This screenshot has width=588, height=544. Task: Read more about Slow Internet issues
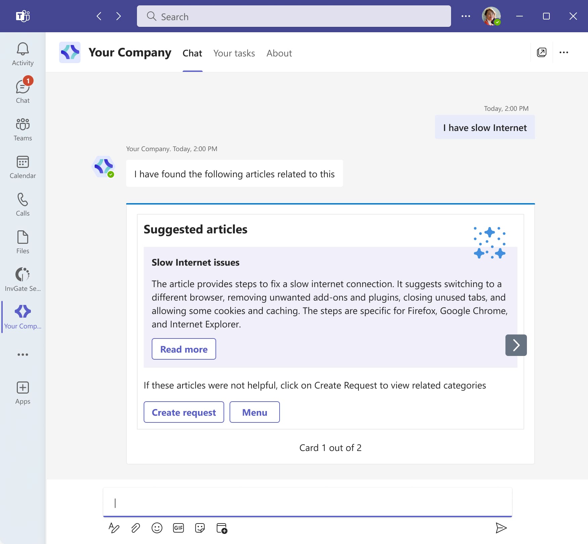[x=184, y=349]
